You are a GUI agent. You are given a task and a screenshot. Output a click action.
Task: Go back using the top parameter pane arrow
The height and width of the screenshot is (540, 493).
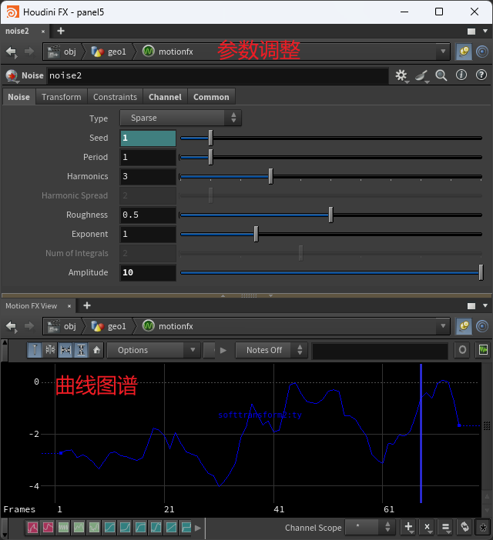pyautogui.click(x=12, y=52)
